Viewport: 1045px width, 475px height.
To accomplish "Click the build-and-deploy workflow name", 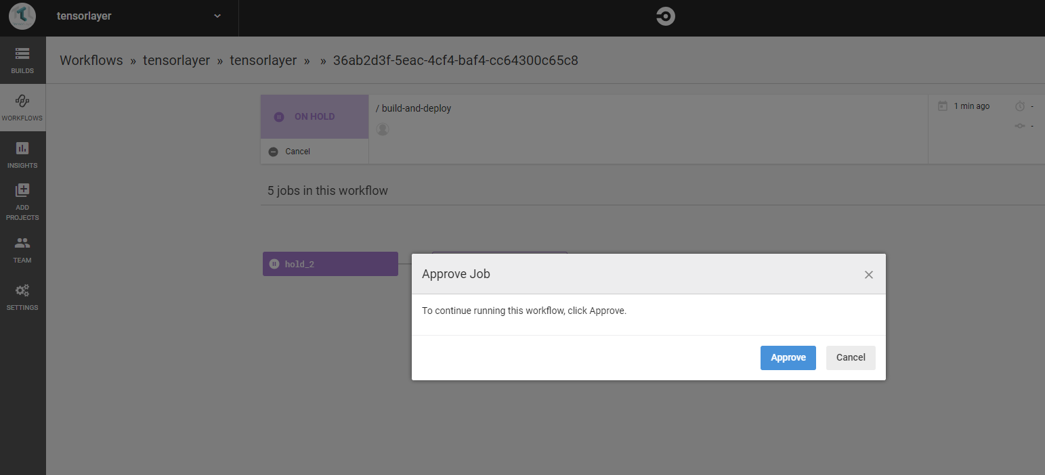I will pos(416,108).
